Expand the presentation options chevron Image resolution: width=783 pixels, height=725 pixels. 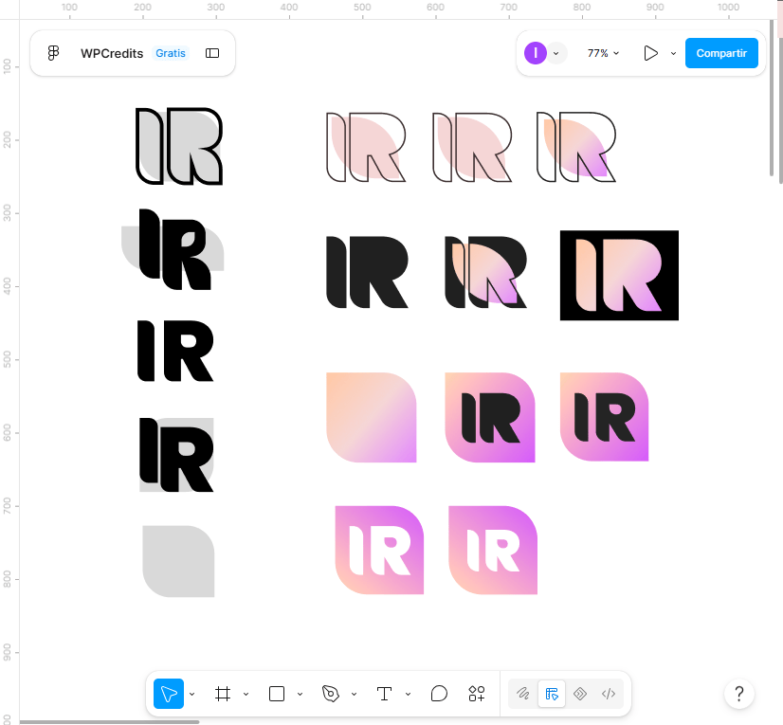tap(673, 53)
